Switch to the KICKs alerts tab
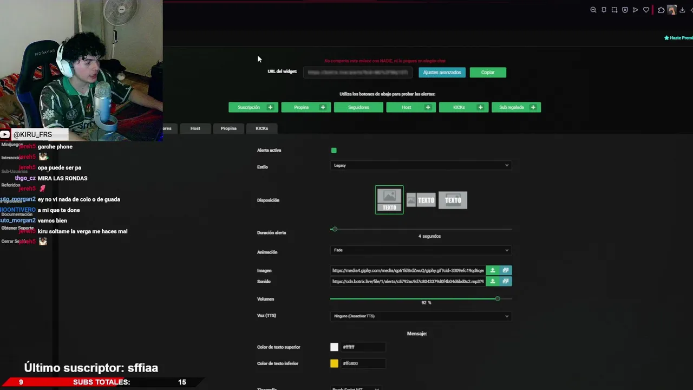The height and width of the screenshot is (390, 693). click(262, 128)
